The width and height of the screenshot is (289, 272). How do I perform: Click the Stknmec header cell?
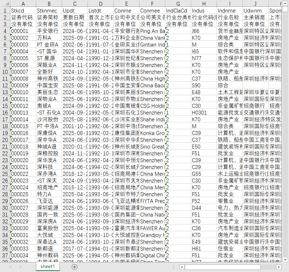[x=49, y=10]
